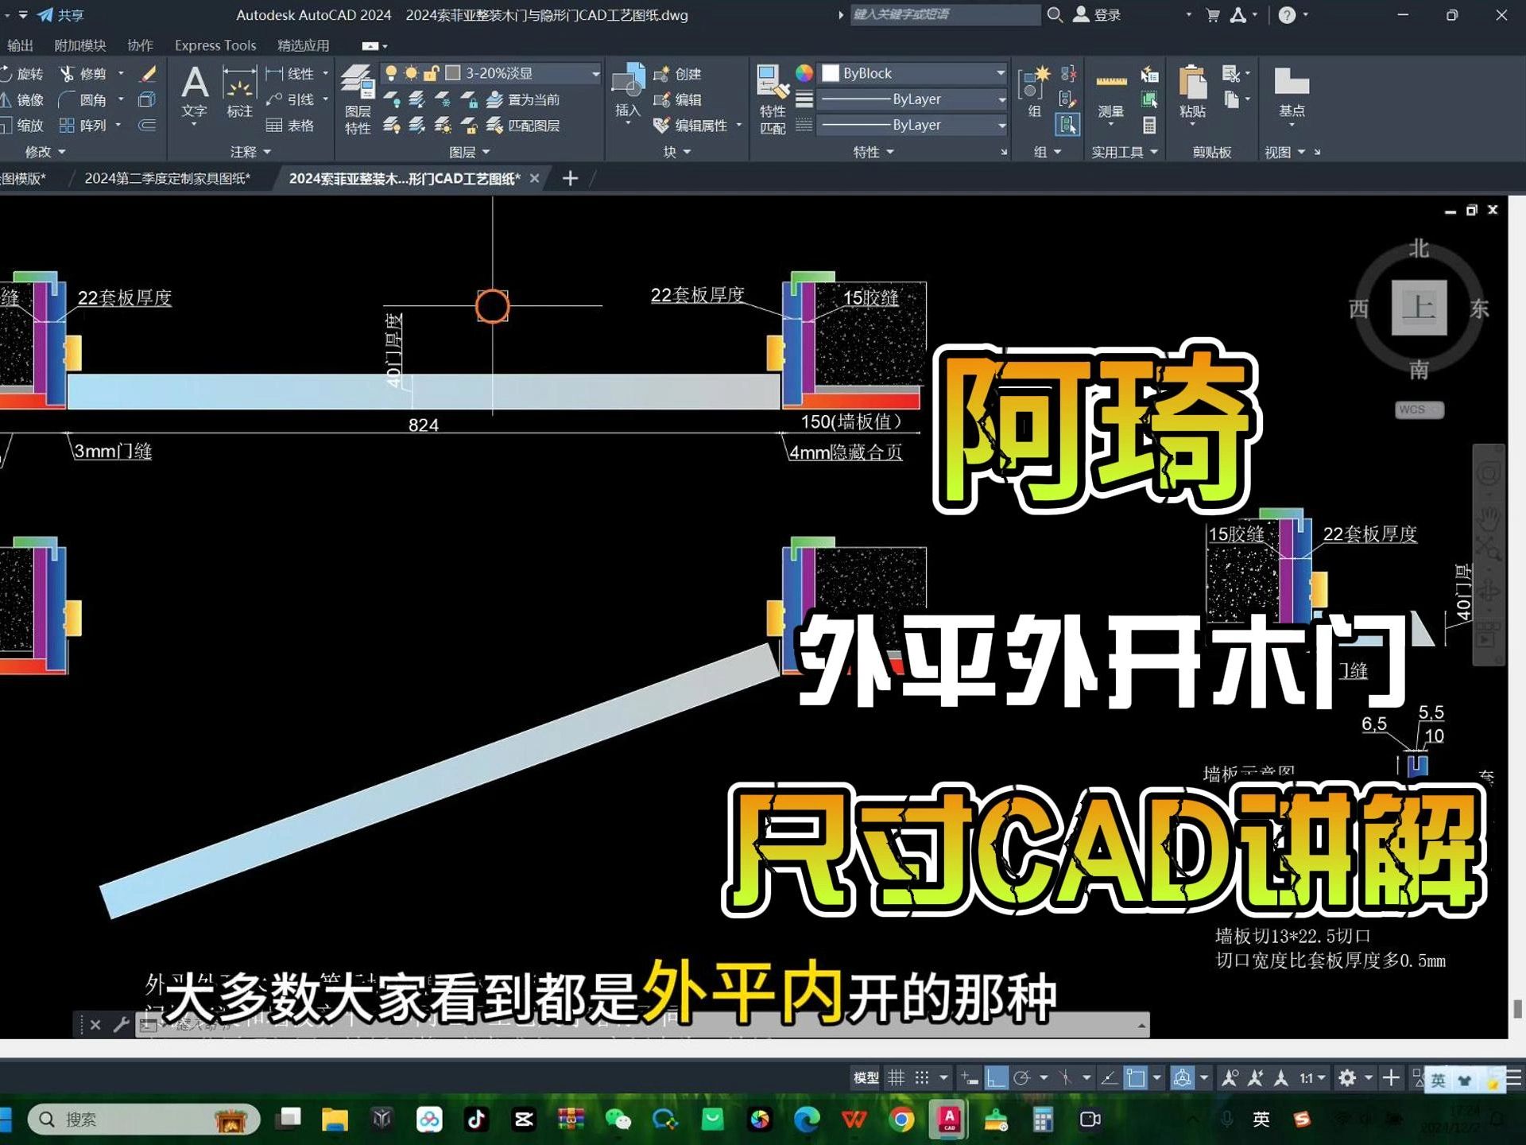Image resolution: width=1526 pixels, height=1145 pixels.
Task: Toggle dynamic input in status bar
Action: tap(970, 1078)
